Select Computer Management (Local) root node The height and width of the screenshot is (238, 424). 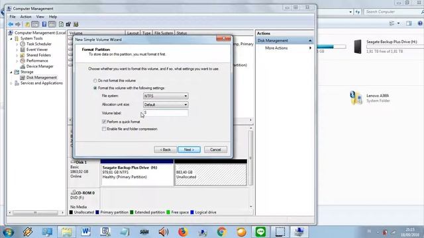pos(40,32)
